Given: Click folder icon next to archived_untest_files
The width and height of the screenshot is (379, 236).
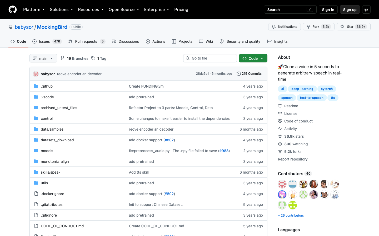Looking at the screenshot, I should pyautogui.click(x=36, y=108).
